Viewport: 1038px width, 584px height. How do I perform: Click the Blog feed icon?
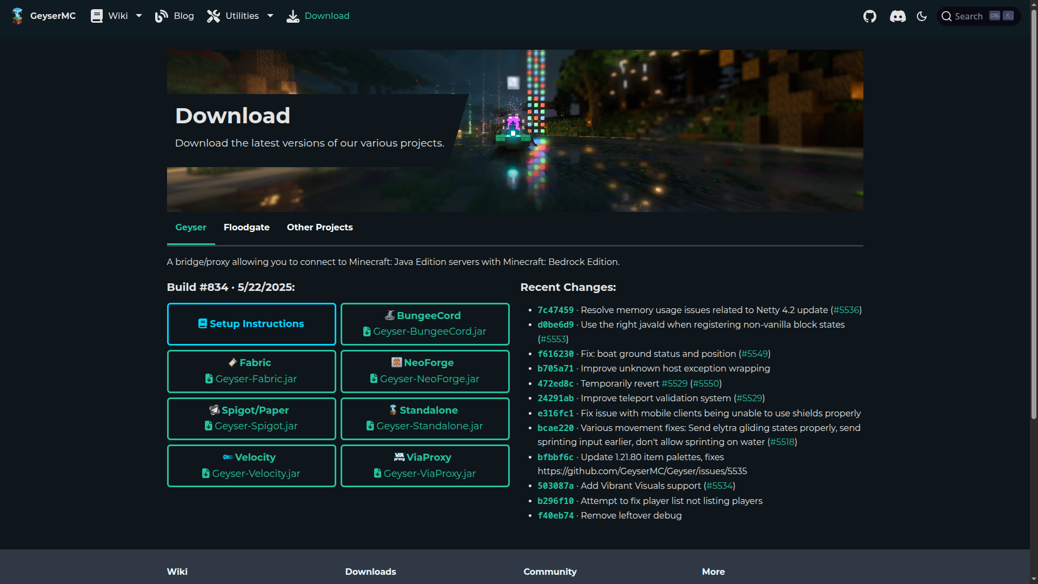(x=161, y=16)
